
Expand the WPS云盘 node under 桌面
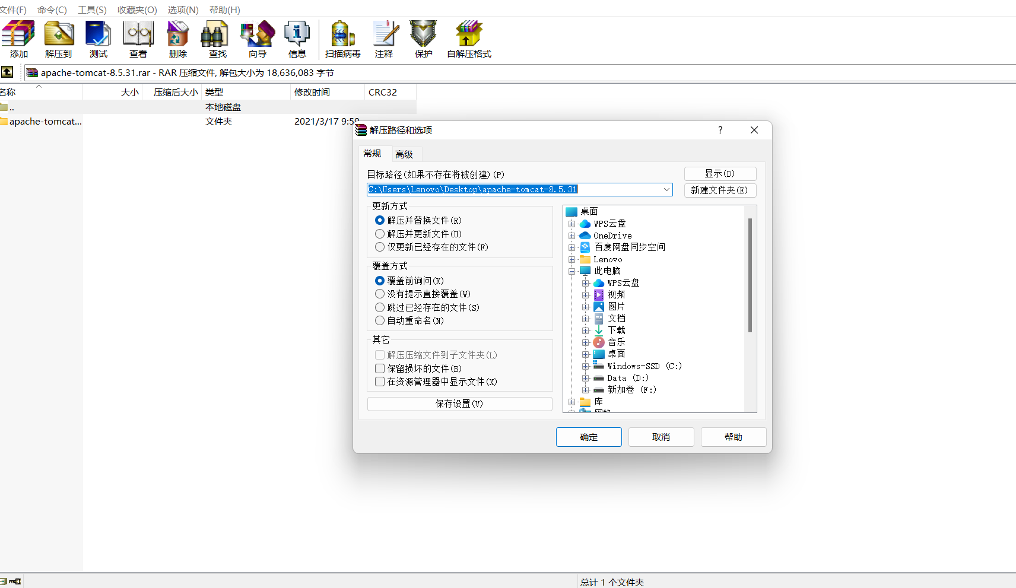[572, 224]
